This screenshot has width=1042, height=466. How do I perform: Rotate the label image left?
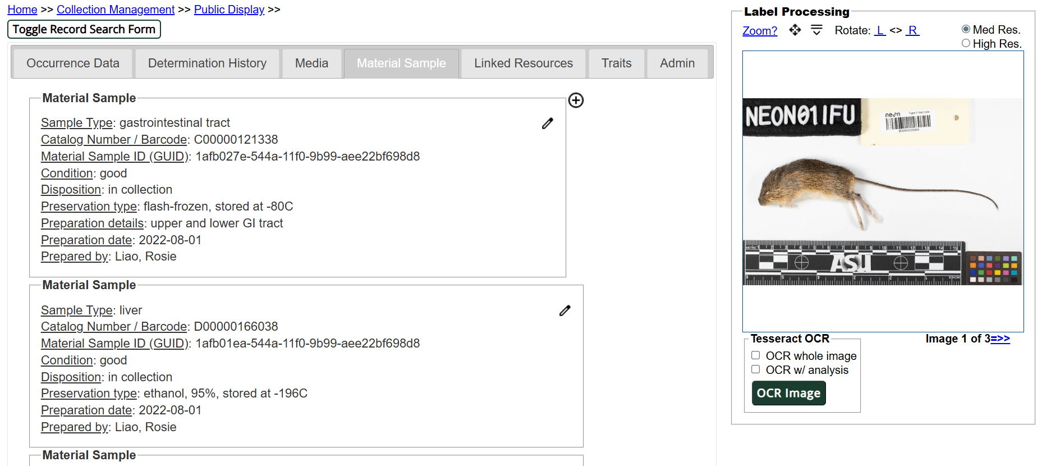click(879, 30)
